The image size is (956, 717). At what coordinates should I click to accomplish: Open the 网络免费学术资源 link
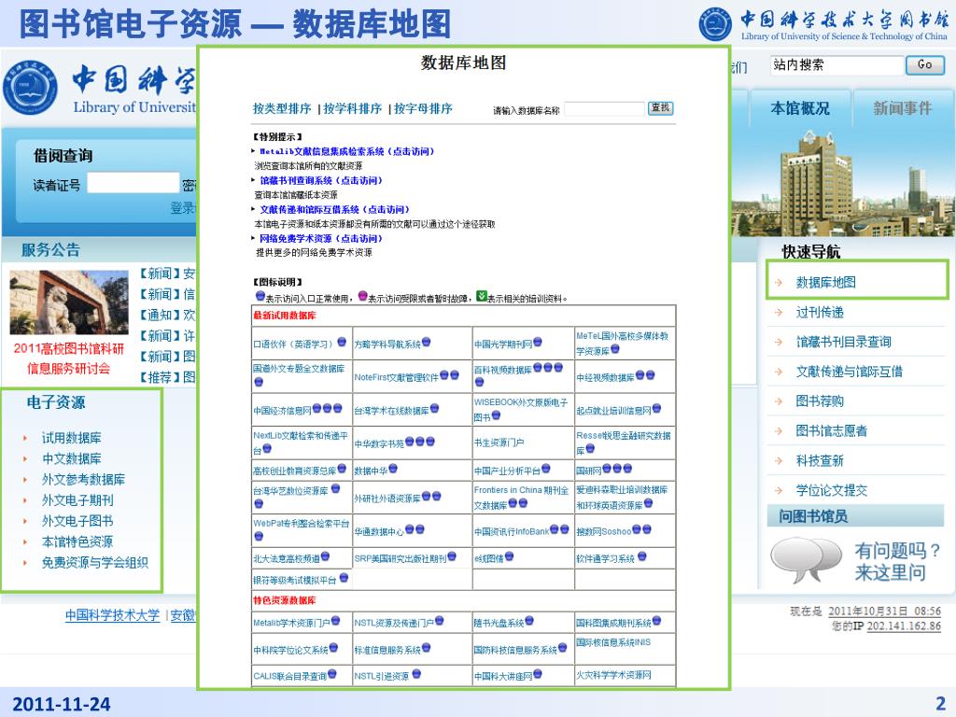tap(321, 238)
